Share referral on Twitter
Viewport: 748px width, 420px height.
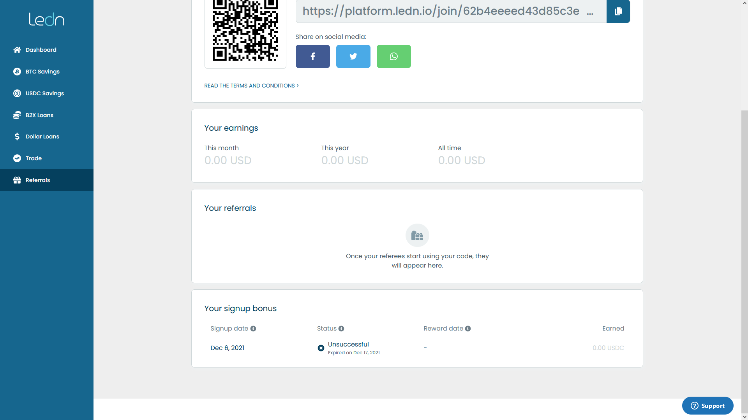pyautogui.click(x=353, y=56)
